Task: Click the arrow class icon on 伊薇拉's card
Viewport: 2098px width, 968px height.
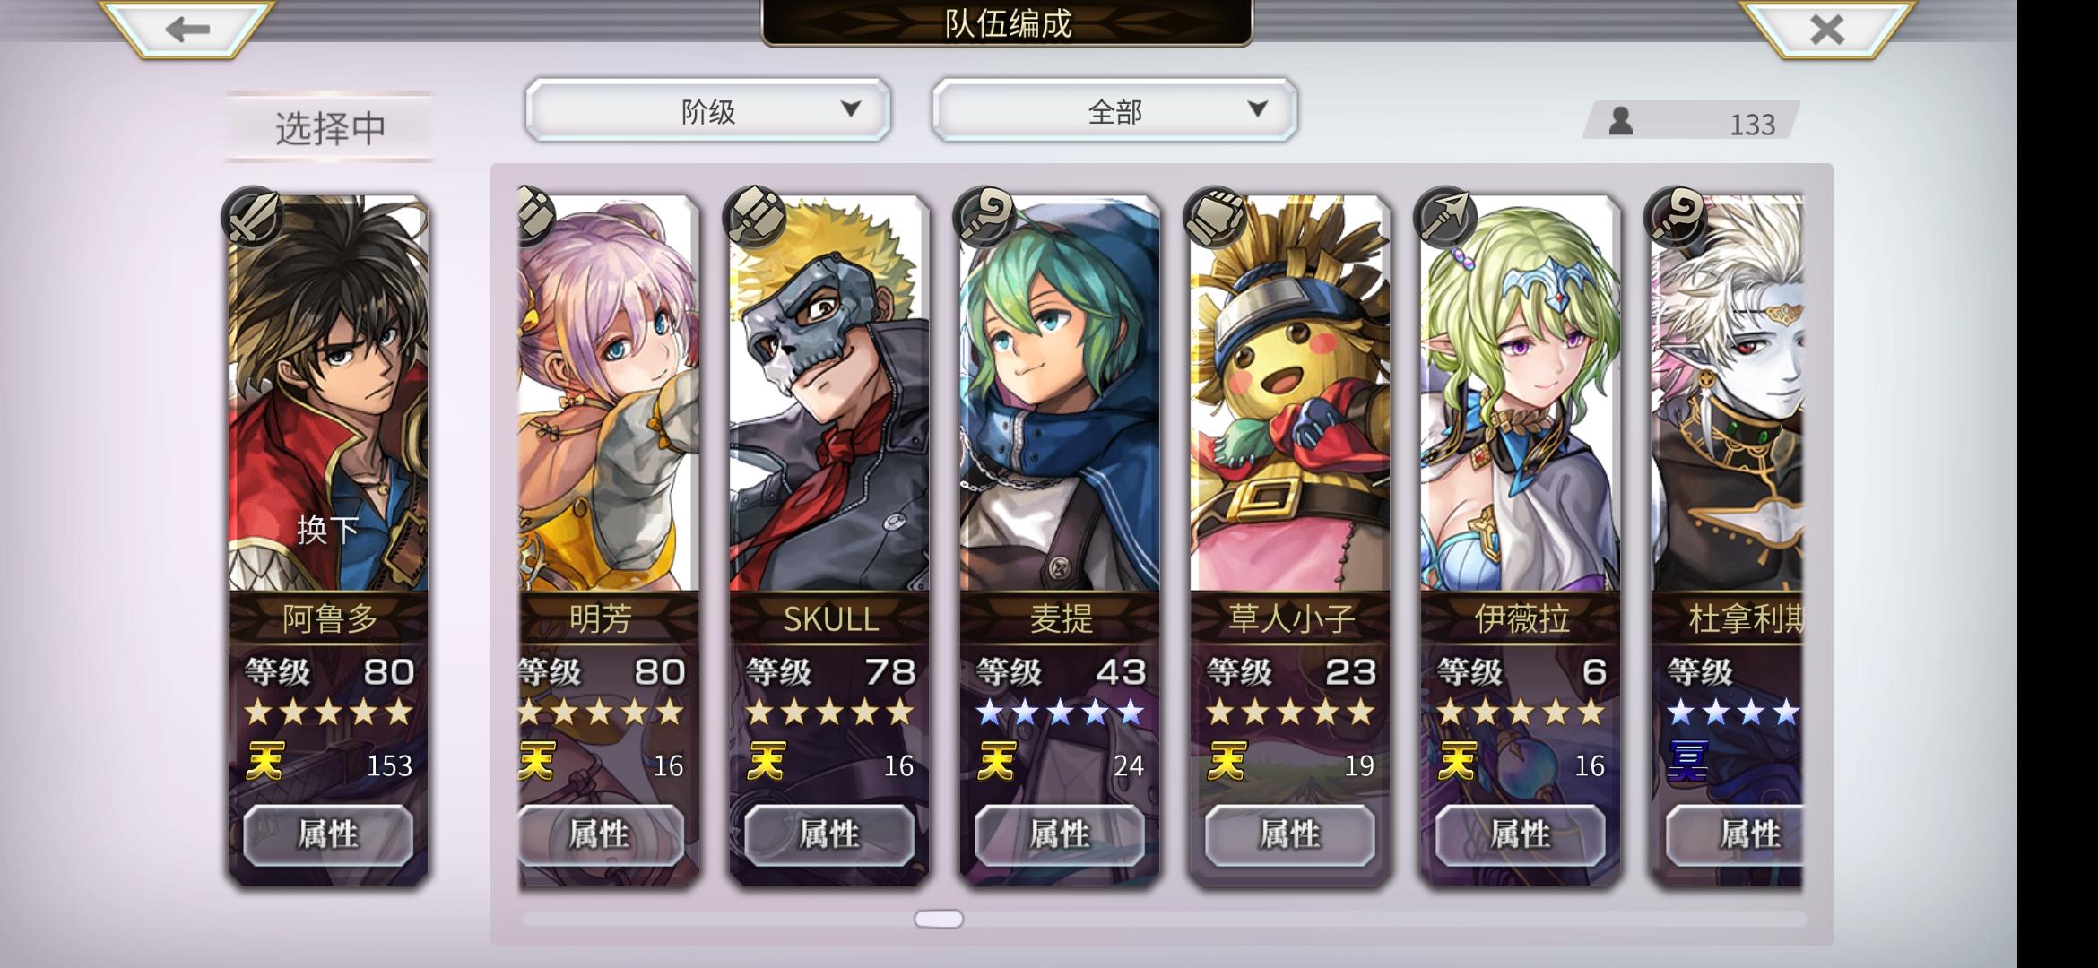Action: pyautogui.click(x=1445, y=217)
